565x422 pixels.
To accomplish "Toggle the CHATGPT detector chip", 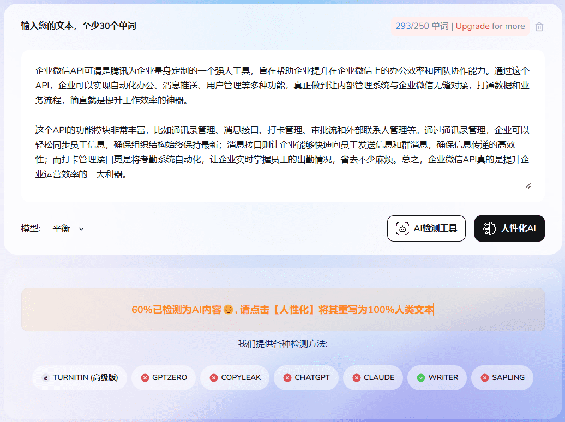I will point(306,378).
